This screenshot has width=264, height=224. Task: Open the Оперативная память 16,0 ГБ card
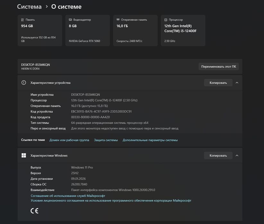135,30
